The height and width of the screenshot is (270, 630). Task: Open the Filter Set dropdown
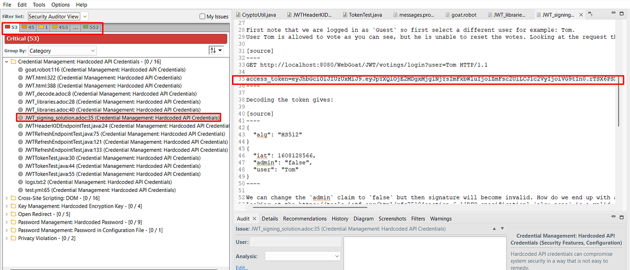coord(56,16)
